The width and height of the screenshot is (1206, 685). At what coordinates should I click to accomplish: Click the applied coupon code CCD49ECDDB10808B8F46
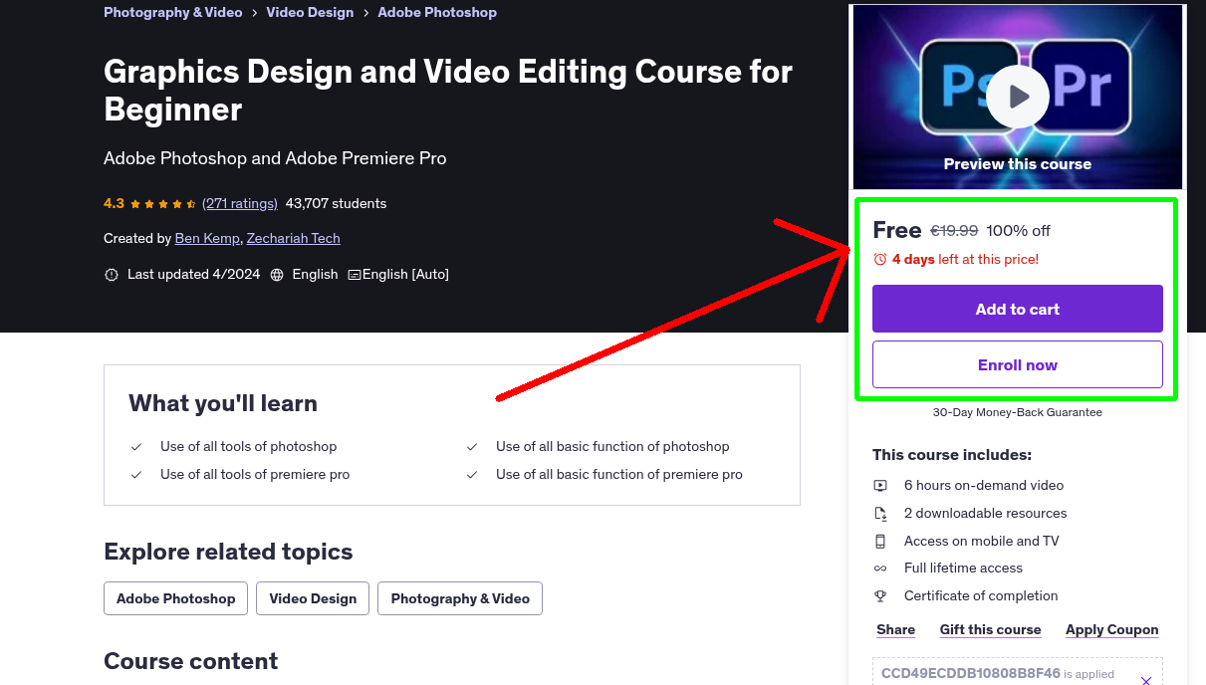pyautogui.click(x=971, y=673)
